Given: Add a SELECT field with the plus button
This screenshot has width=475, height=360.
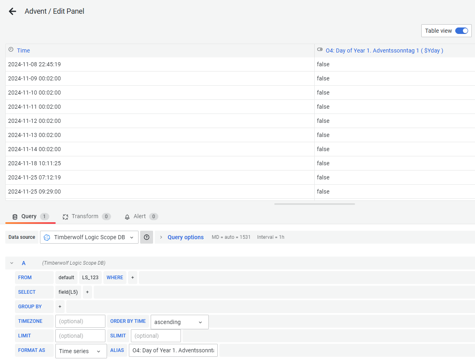Looking at the screenshot, I should click(x=87, y=292).
